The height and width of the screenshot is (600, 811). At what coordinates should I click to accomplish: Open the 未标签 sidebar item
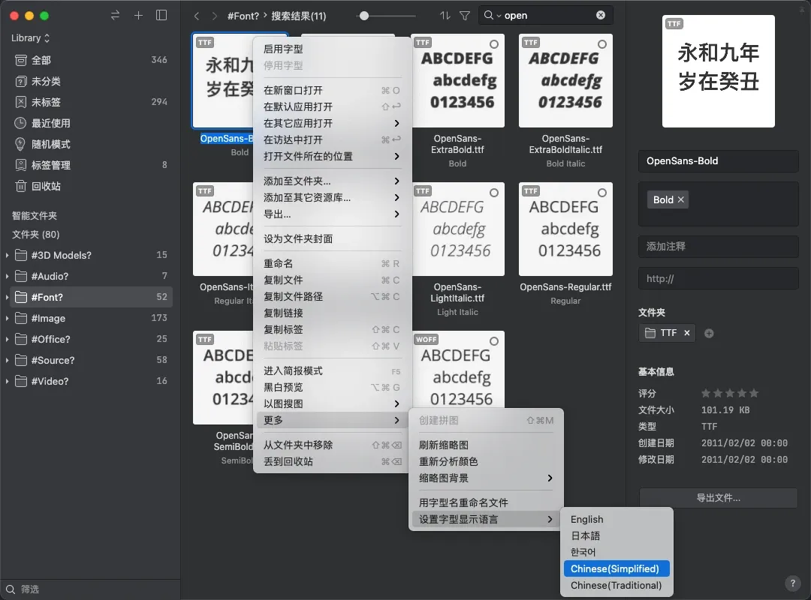click(91, 102)
